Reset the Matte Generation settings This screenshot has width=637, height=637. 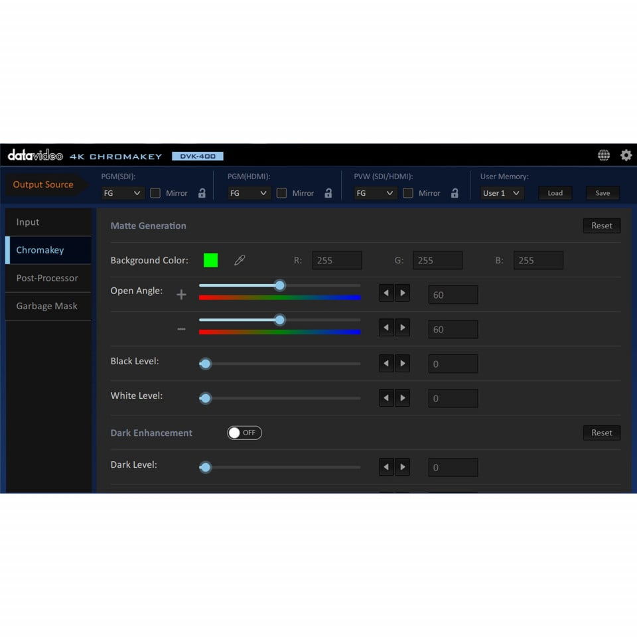(601, 226)
